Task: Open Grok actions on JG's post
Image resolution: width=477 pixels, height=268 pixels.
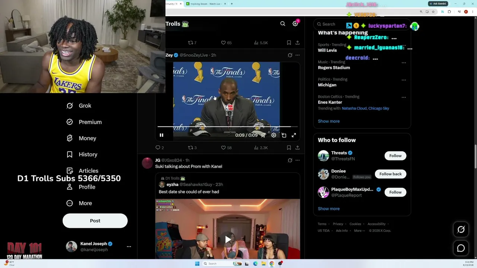Action: pyautogui.click(x=290, y=160)
